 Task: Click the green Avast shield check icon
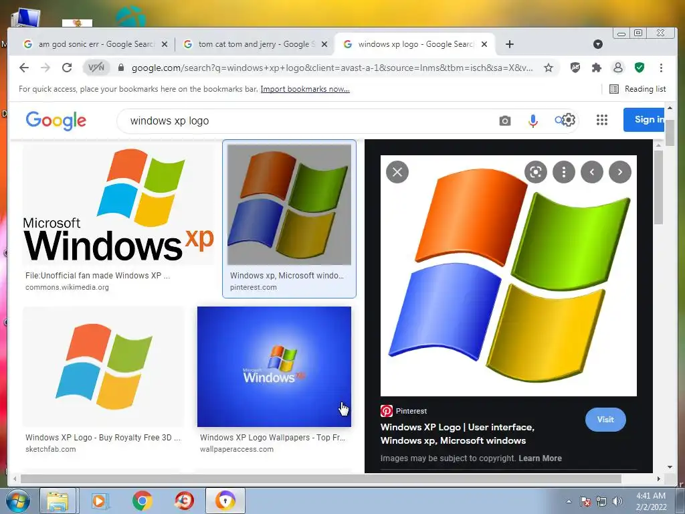click(639, 68)
